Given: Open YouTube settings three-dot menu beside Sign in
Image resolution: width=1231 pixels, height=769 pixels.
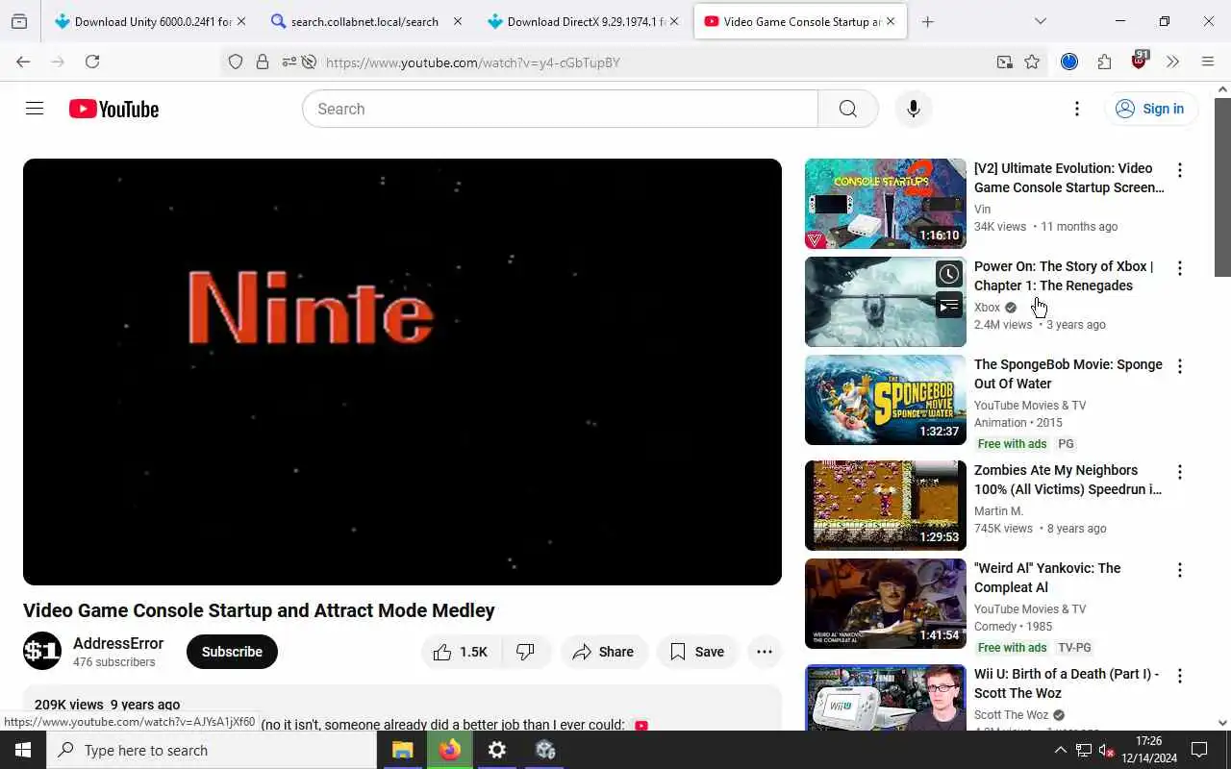Looking at the screenshot, I should (x=1077, y=109).
